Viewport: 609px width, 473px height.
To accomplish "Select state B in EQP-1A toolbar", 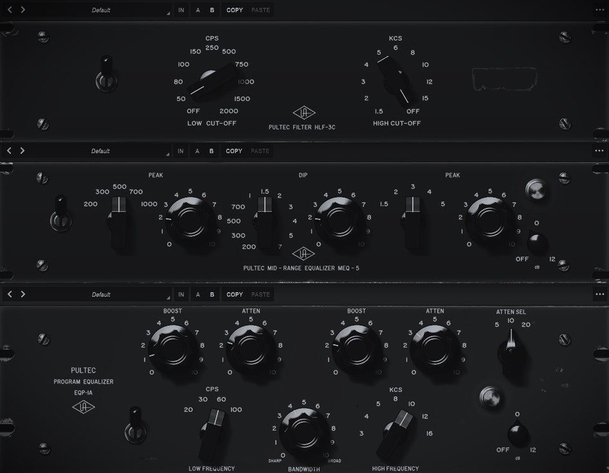I will click(212, 294).
